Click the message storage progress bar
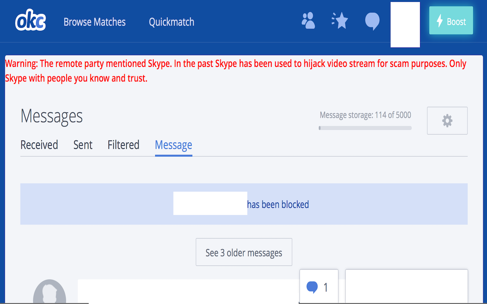Image resolution: width=487 pixels, height=304 pixels. pos(365,128)
